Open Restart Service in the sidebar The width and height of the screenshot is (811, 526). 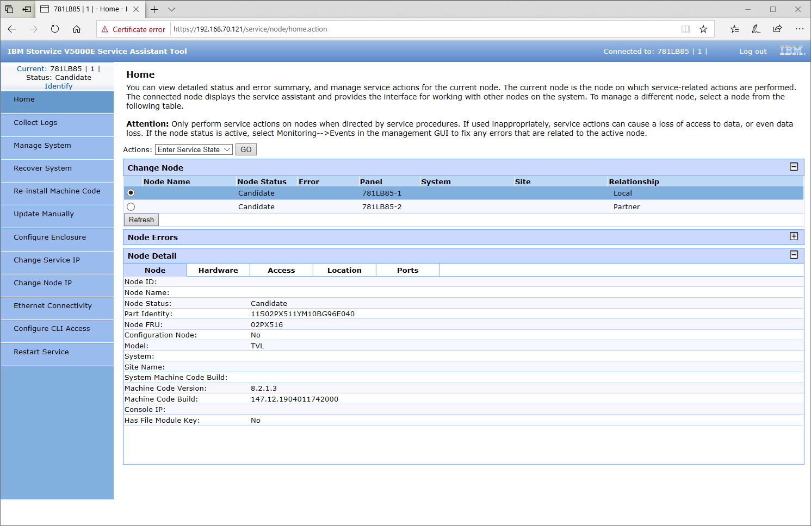point(57,354)
